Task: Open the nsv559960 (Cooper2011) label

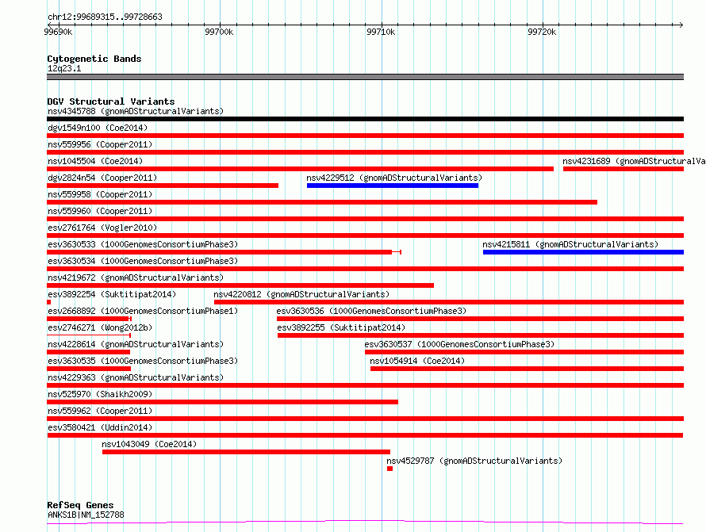Action: (100, 211)
